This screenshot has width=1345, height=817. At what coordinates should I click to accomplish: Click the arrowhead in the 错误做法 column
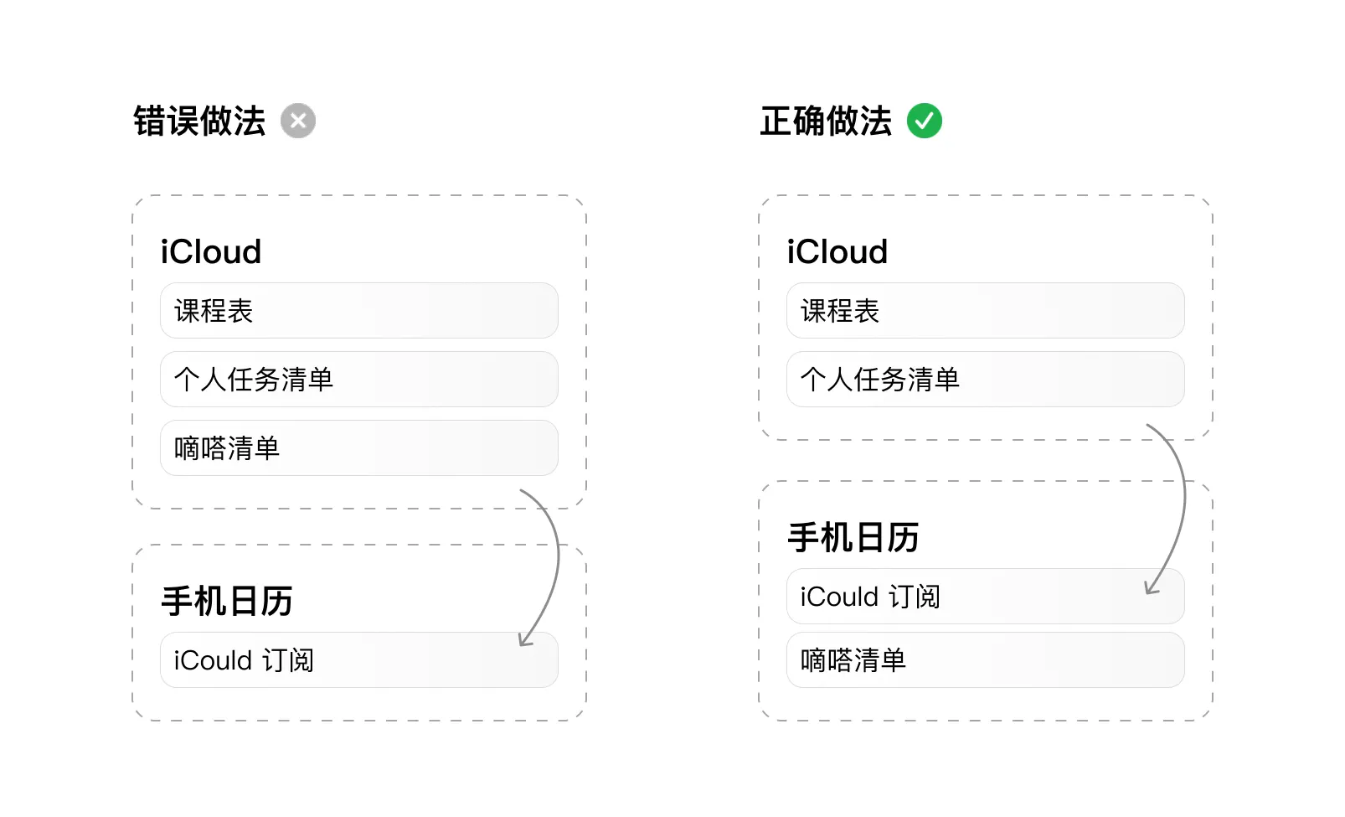[524, 641]
